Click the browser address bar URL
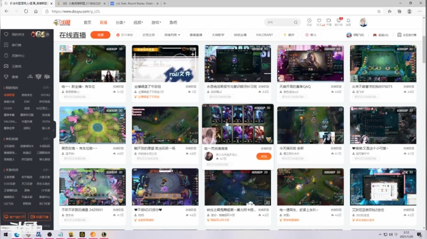 point(77,11)
